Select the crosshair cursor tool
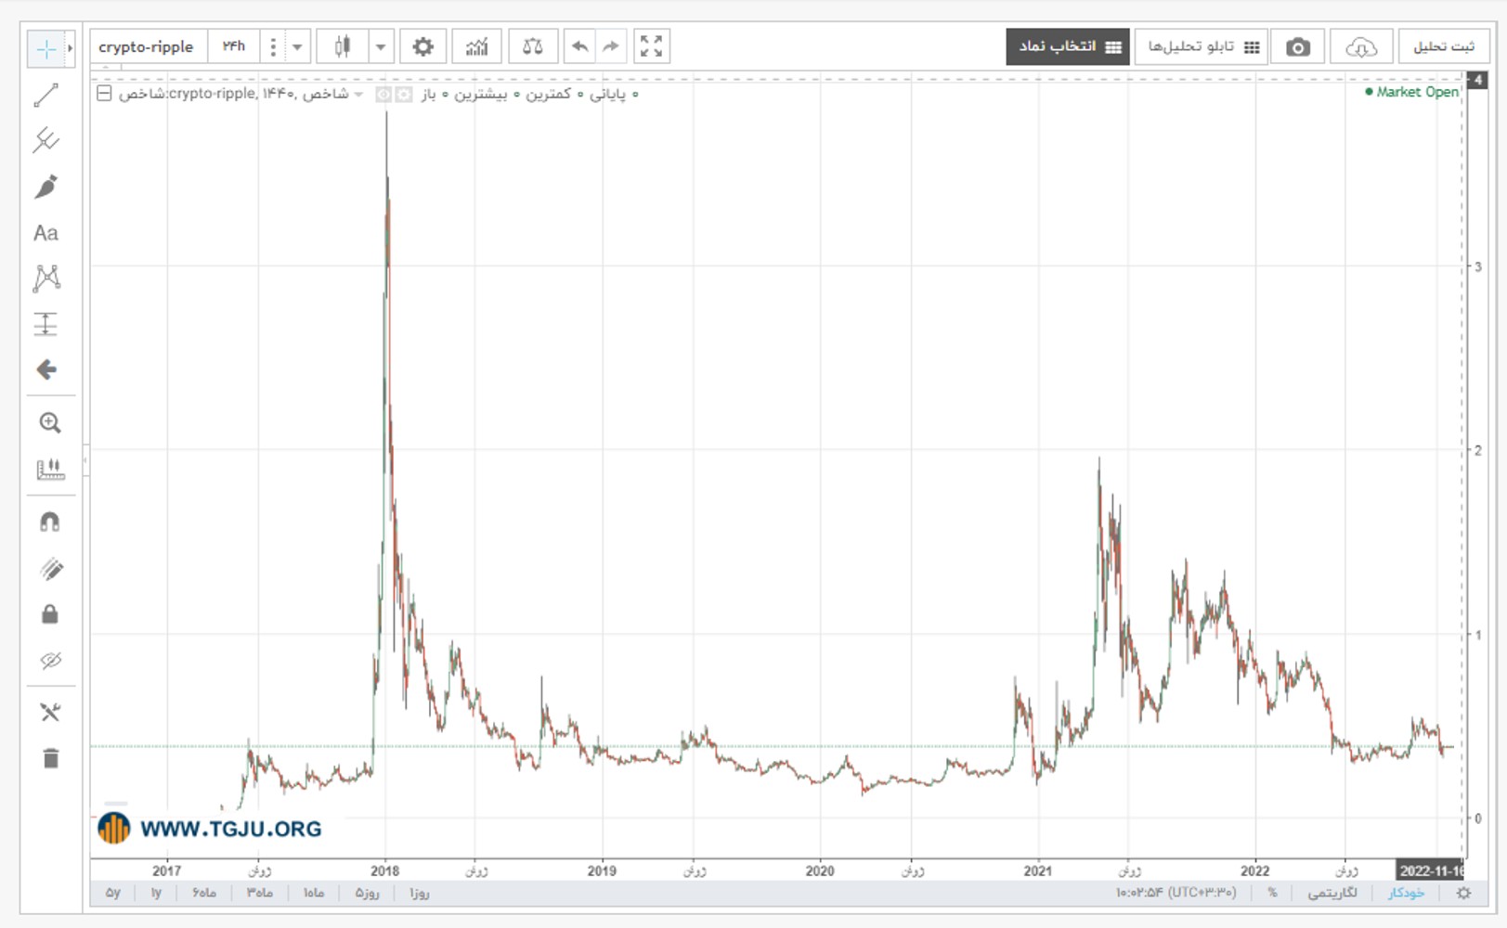The height and width of the screenshot is (928, 1507). [45, 48]
